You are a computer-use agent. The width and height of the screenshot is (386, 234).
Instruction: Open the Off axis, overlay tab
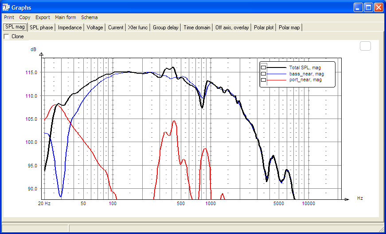point(232,28)
